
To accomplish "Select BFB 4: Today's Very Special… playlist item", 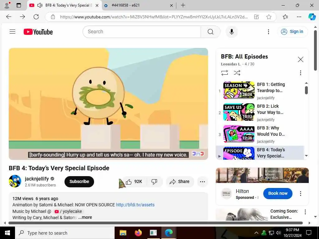I will click(x=260, y=153).
